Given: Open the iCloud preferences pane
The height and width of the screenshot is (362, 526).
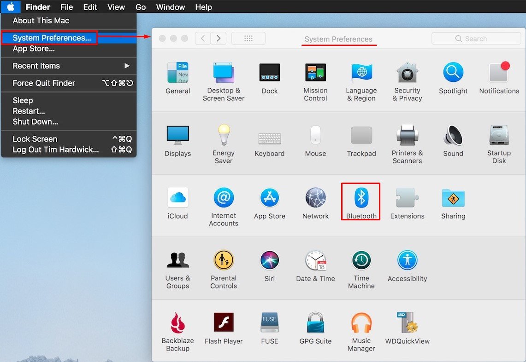Looking at the screenshot, I should pyautogui.click(x=178, y=203).
